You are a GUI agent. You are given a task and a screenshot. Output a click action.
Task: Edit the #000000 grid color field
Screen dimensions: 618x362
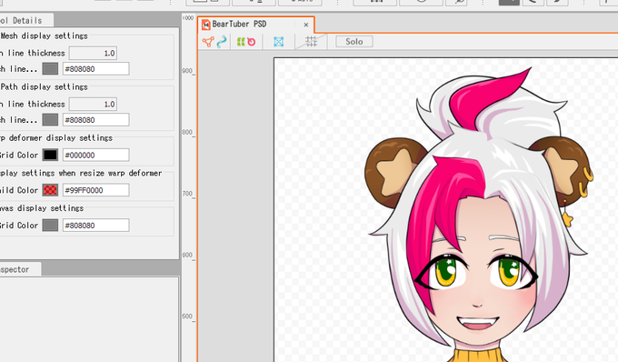[95, 155]
